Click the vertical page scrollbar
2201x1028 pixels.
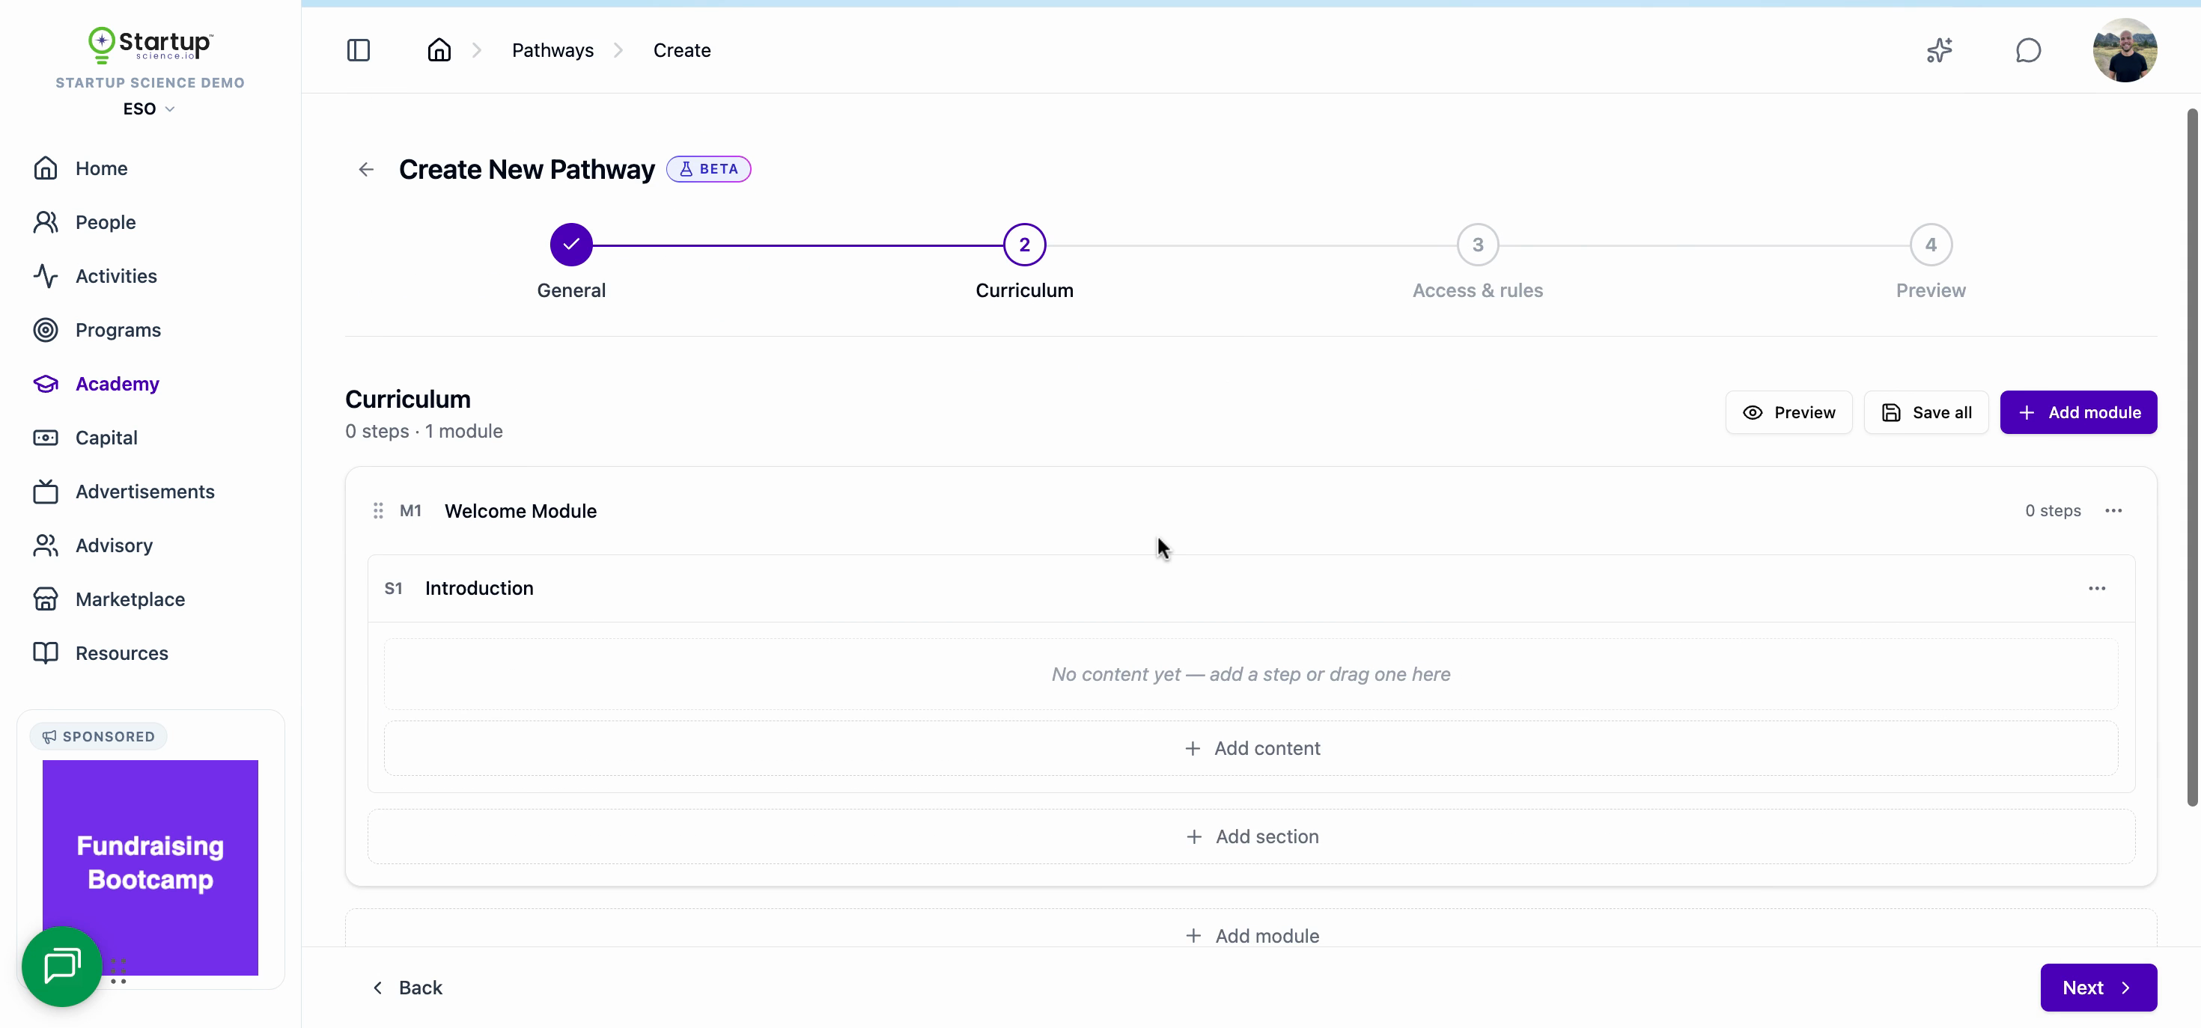pyautogui.click(x=2191, y=457)
